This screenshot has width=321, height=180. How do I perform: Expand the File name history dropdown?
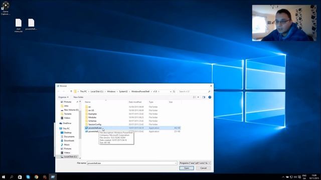(176, 163)
